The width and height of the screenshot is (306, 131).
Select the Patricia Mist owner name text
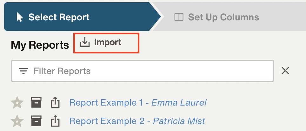179,121
